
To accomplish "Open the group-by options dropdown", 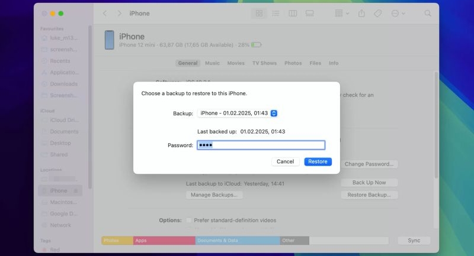I will (342, 13).
